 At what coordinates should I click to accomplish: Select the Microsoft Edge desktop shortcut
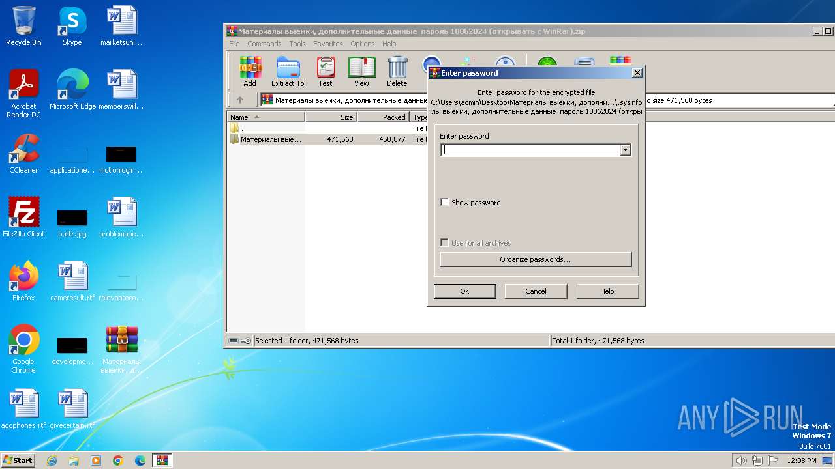click(x=72, y=90)
